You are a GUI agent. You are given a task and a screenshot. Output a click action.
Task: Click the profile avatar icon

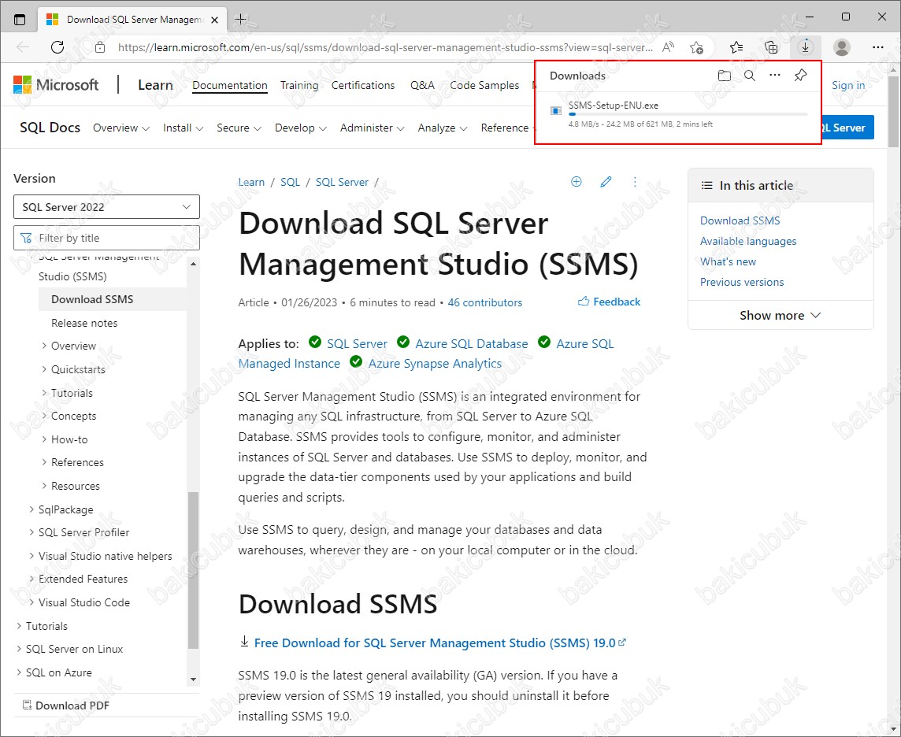842,47
